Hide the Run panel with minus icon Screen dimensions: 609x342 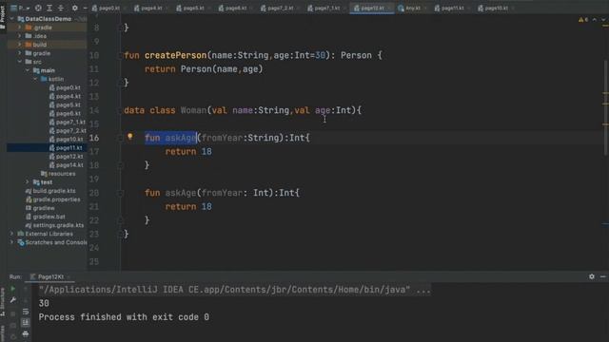(602, 276)
